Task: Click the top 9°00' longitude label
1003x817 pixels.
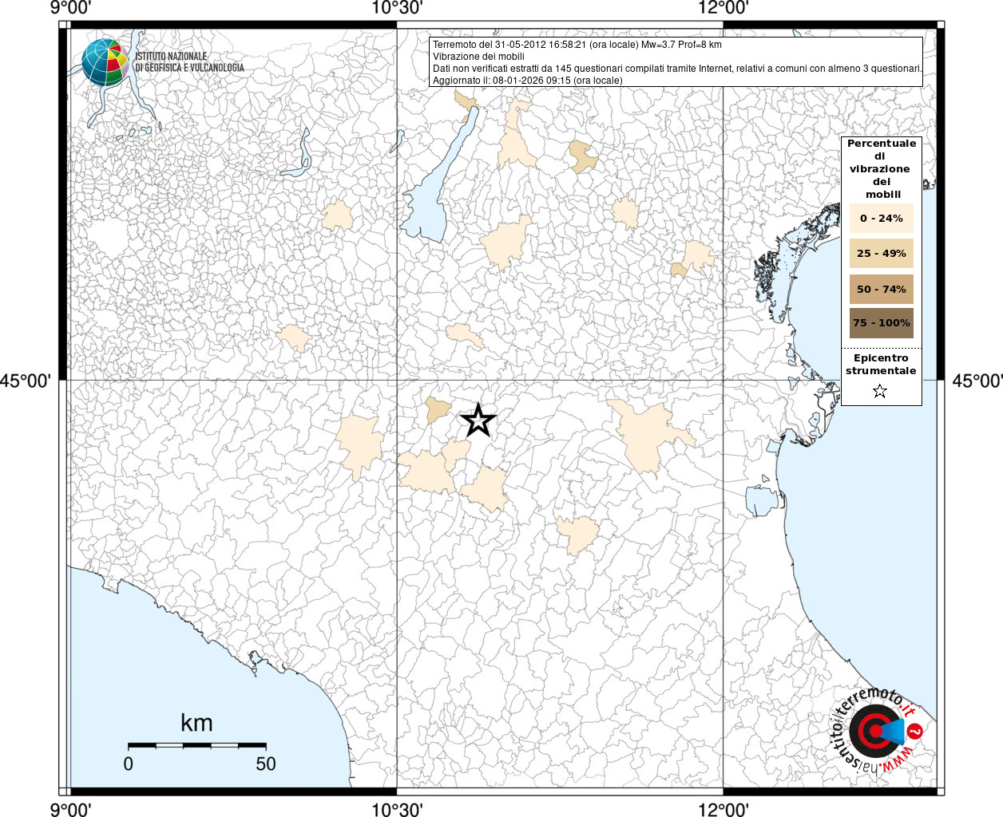Action: (x=71, y=8)
